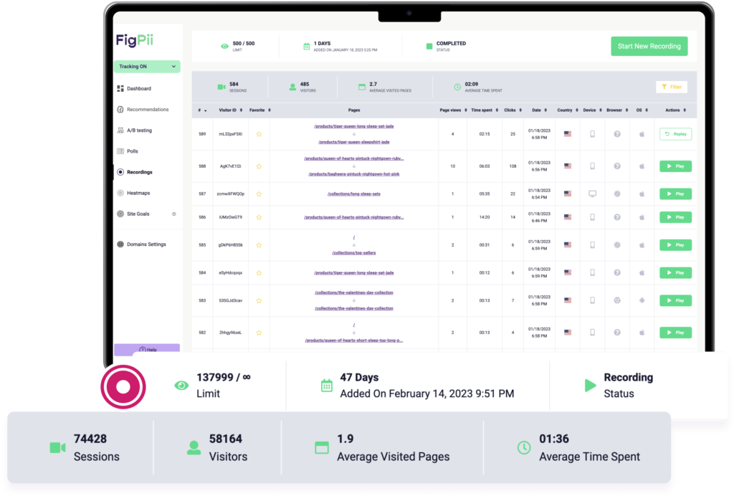This screenshot has height=496, width=734.
Task: Click the visitors person icon beside 485
Action: pyautogui.click(x=292, y=87)
